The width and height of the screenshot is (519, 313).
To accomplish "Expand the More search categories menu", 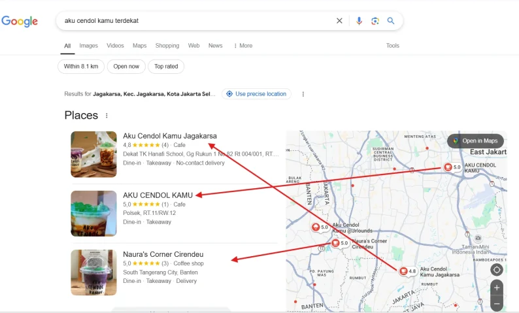I will [x=243, y=46].
